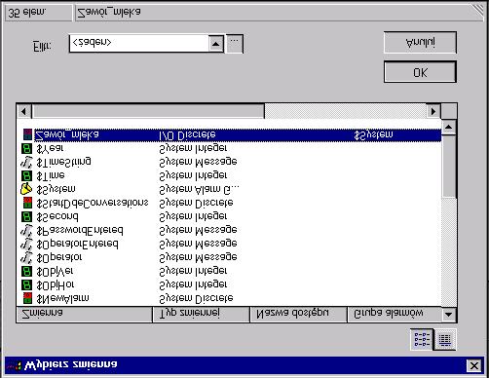Select System Integer type in $ObjVer row
The width and height of the screenshot is (489, 378).
[193, 271]
